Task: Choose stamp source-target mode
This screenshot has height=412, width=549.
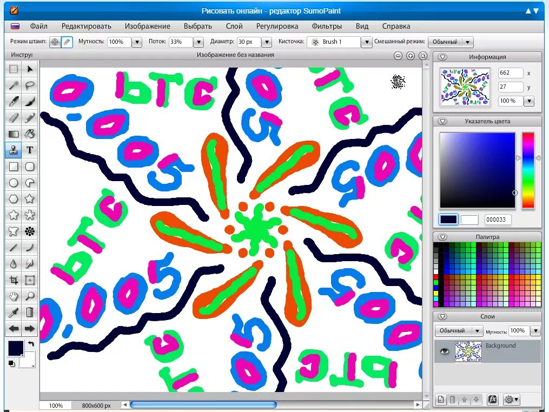Action: 55,42
